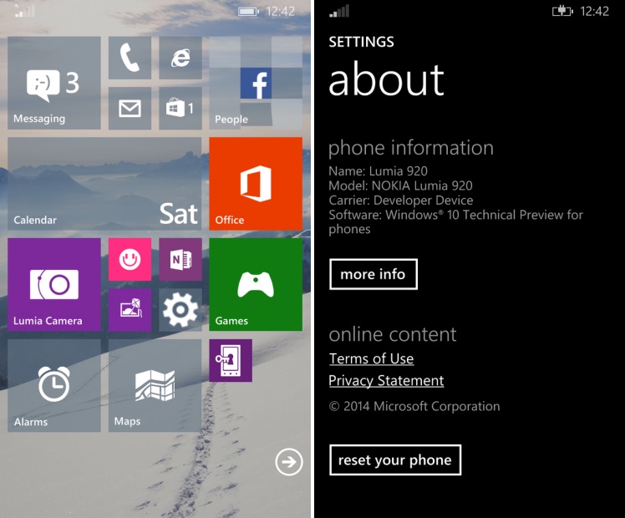This screenshot has width=625, height=518.
Task: Tap the Model: NOKIA Lumia 920 line
Action: [400, 185]
